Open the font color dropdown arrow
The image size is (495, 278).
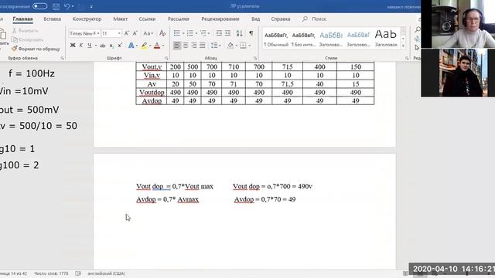163,46
